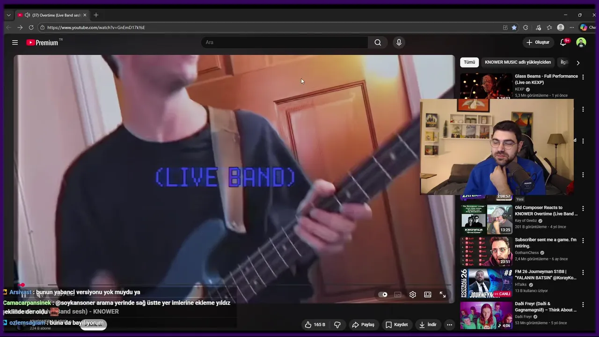599x337 pixels.
Task: Save video to playlist with Kaydet
Action: 396,324
